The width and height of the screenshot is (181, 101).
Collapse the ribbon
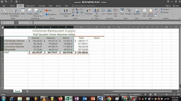[180, 19]
